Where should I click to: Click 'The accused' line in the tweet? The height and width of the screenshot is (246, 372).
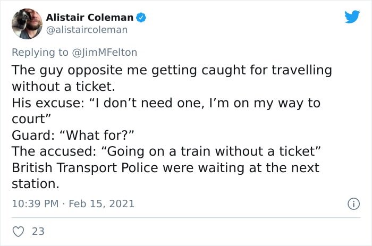(x=166, y=151)
